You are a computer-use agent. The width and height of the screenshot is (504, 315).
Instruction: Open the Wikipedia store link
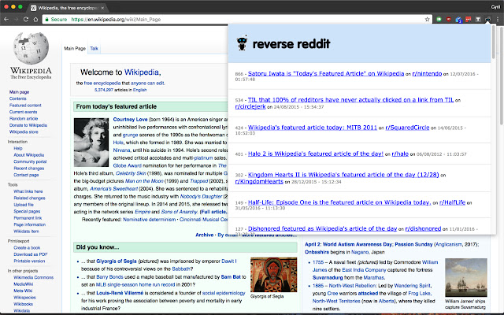click(24, 132)
